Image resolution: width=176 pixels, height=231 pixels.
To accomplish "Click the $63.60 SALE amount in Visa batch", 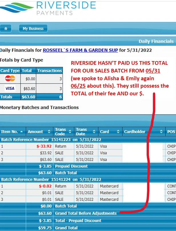I will (x=46, y=160).
